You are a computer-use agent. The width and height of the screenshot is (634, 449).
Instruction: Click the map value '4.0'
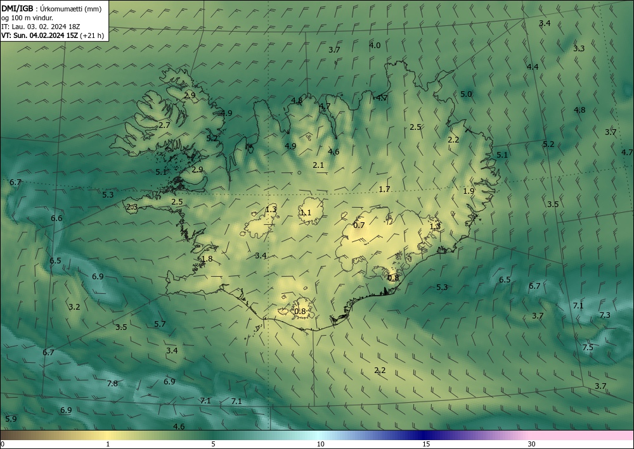coord(375,45)
